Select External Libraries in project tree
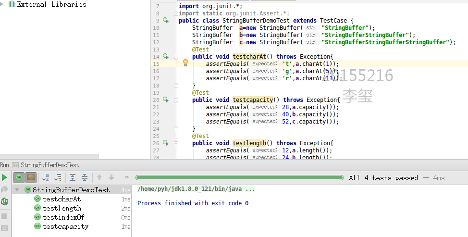The image size is (468, 237). (x=51, y=4)
